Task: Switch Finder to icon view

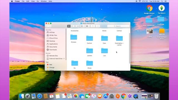Action: (x=69, y=26)
